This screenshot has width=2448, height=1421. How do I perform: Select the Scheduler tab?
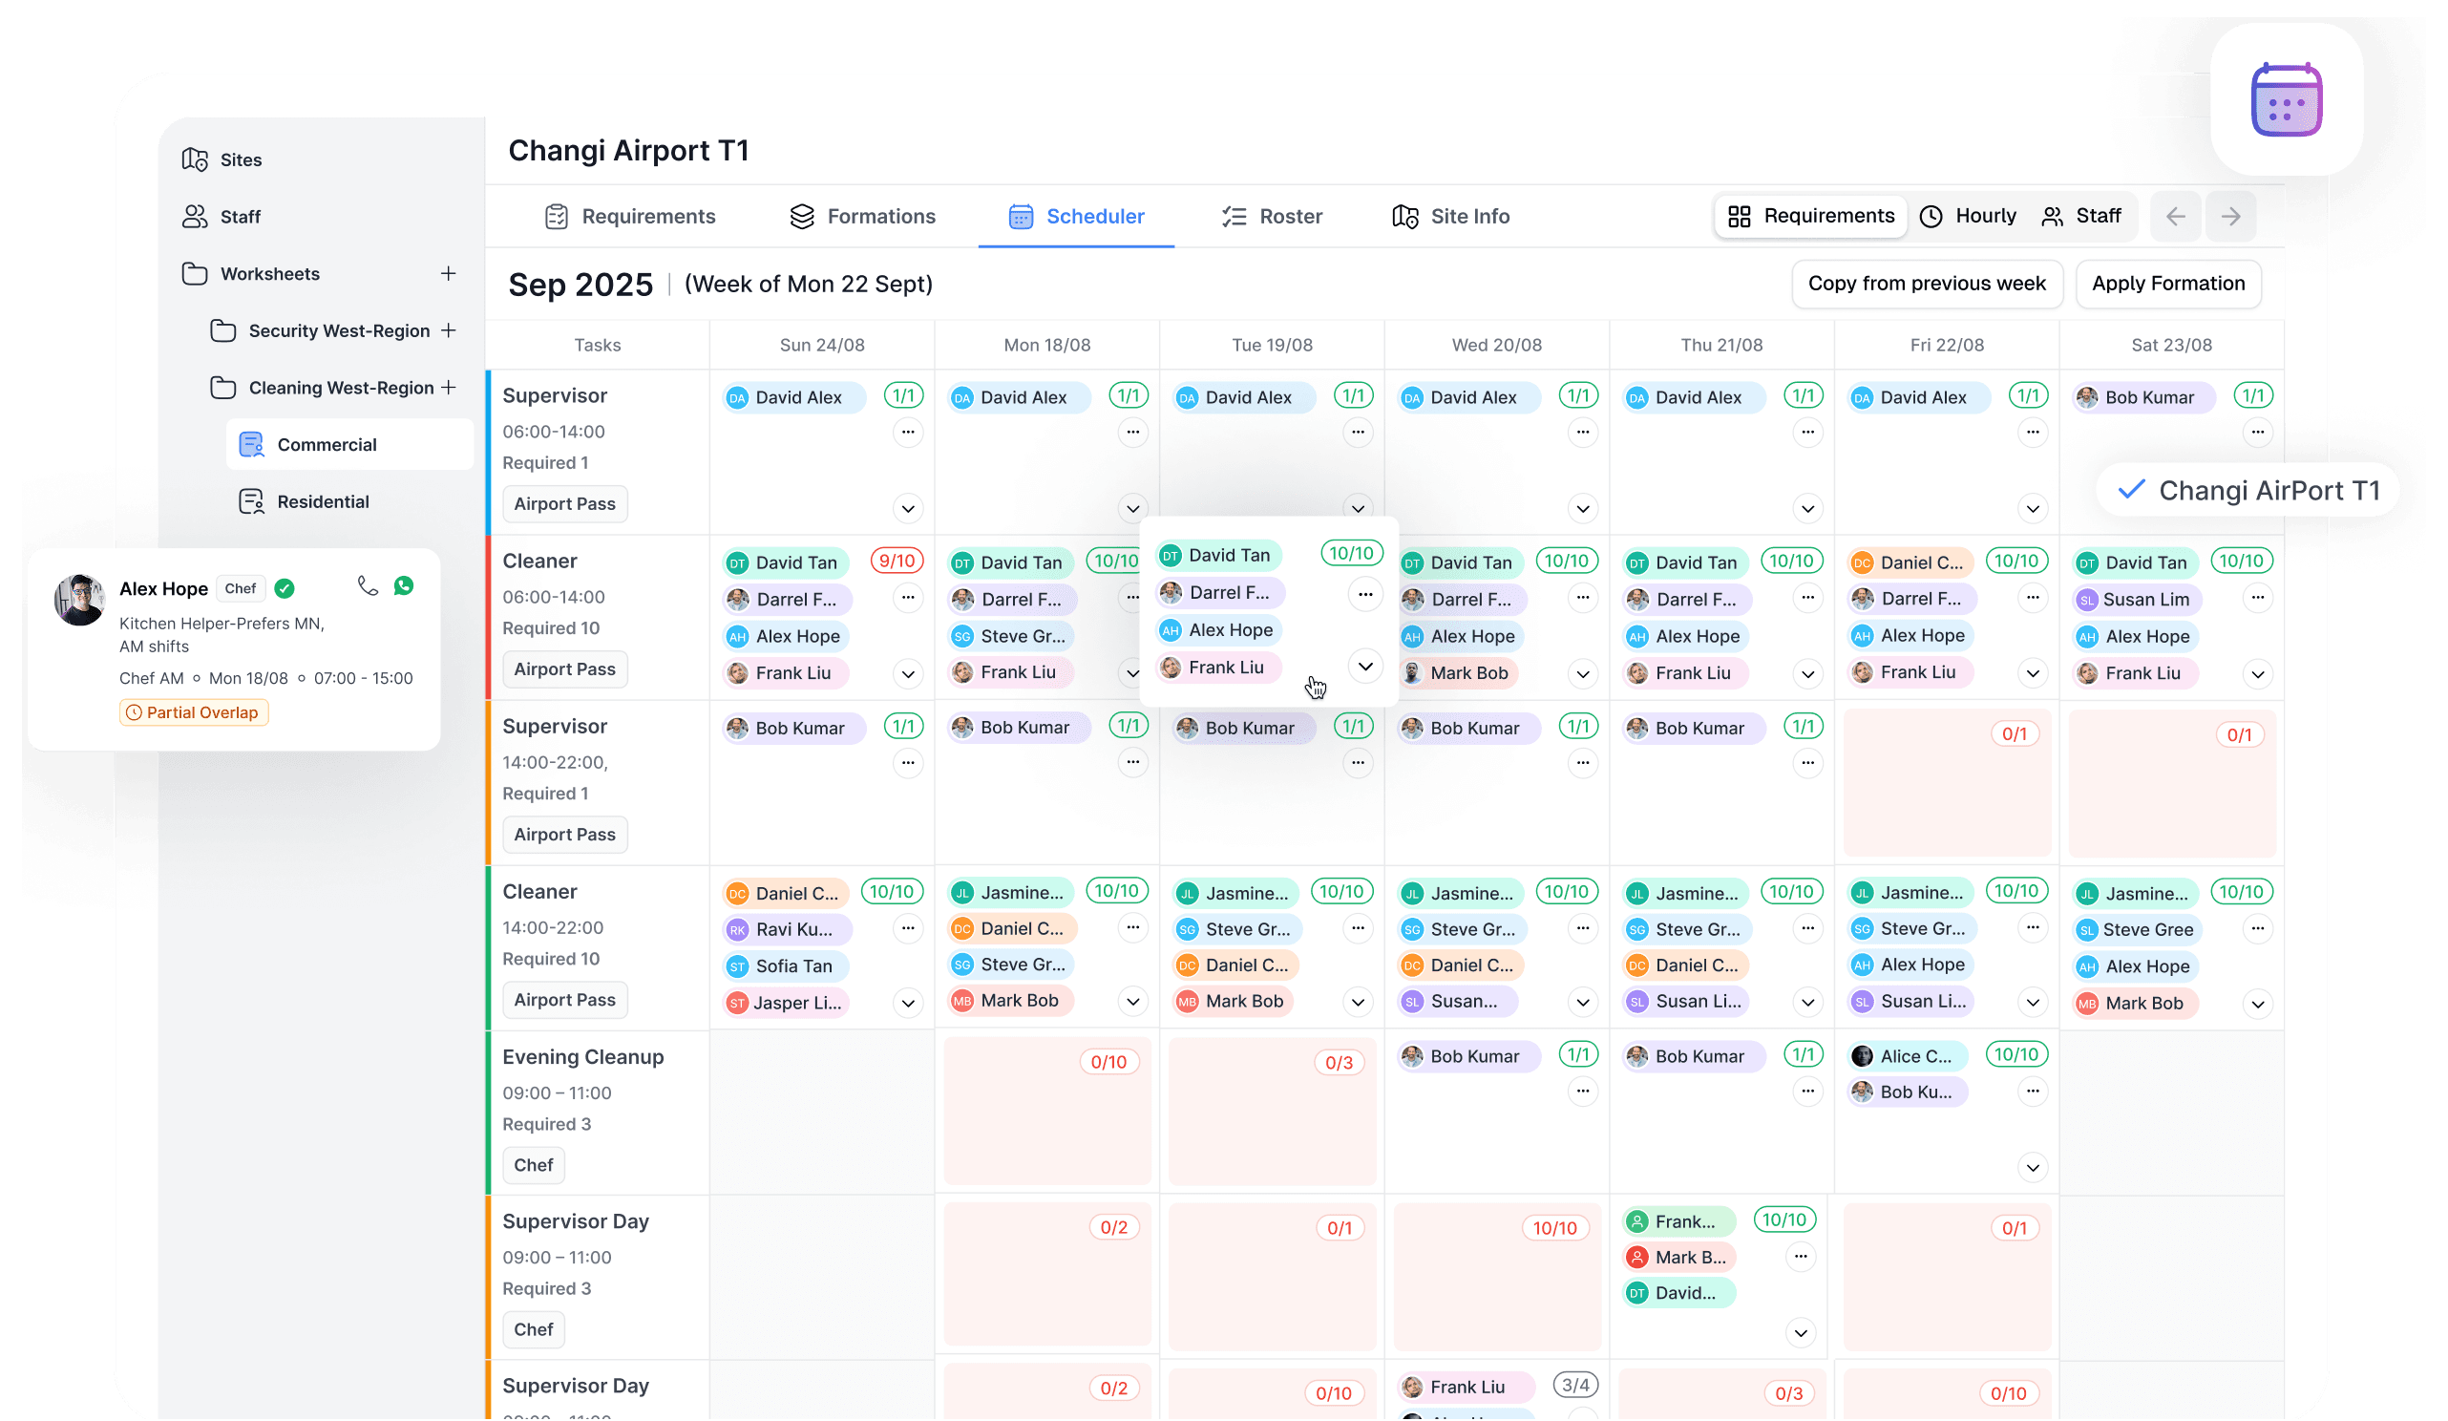(1076, 217)
